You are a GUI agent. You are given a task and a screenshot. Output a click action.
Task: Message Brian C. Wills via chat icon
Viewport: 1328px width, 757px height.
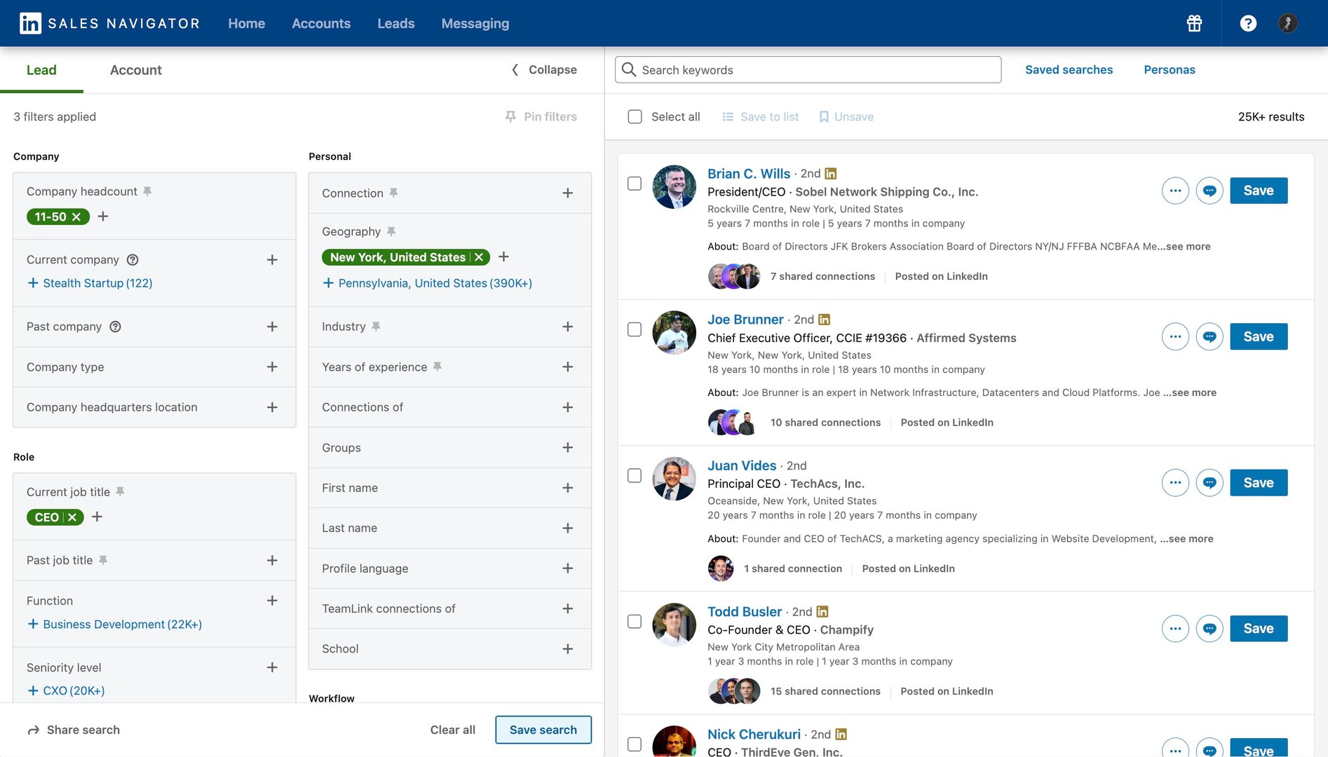tap(1210, 191)
